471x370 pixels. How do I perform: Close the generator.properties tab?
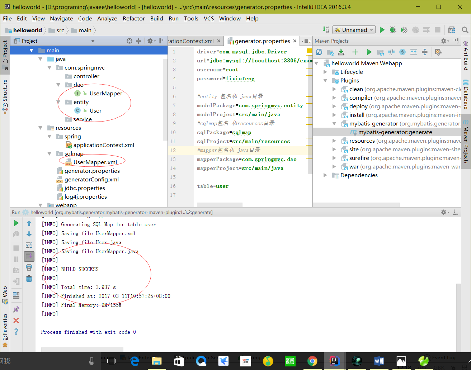pos(295,41)
